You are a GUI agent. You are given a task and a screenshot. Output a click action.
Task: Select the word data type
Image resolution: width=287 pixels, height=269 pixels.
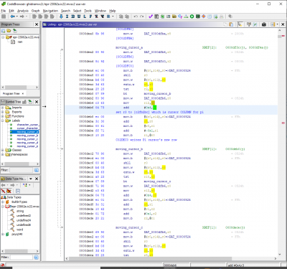click(x=19, y=230)
